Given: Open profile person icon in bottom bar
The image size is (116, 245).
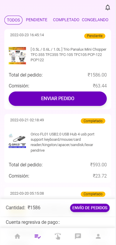Looking at the screenshot, I should click(98, 236).
